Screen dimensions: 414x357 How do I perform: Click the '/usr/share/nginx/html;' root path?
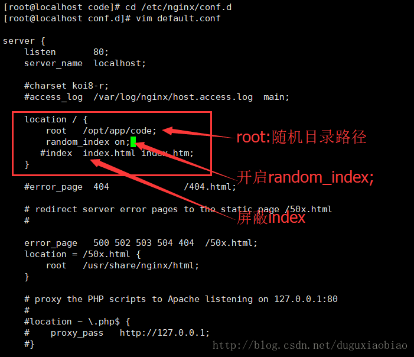point(141,265)
